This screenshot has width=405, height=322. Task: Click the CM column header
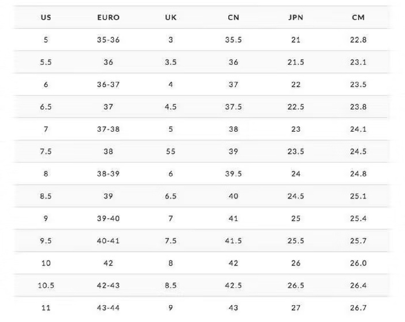tap(358, 17)
